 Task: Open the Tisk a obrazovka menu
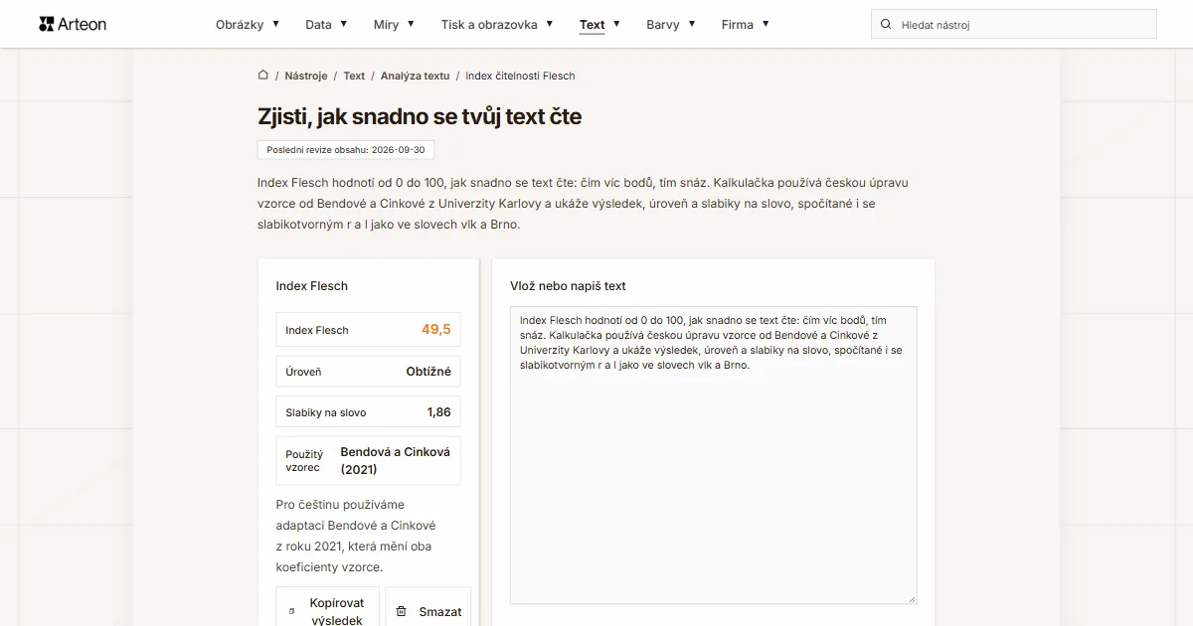pos(489,24)
